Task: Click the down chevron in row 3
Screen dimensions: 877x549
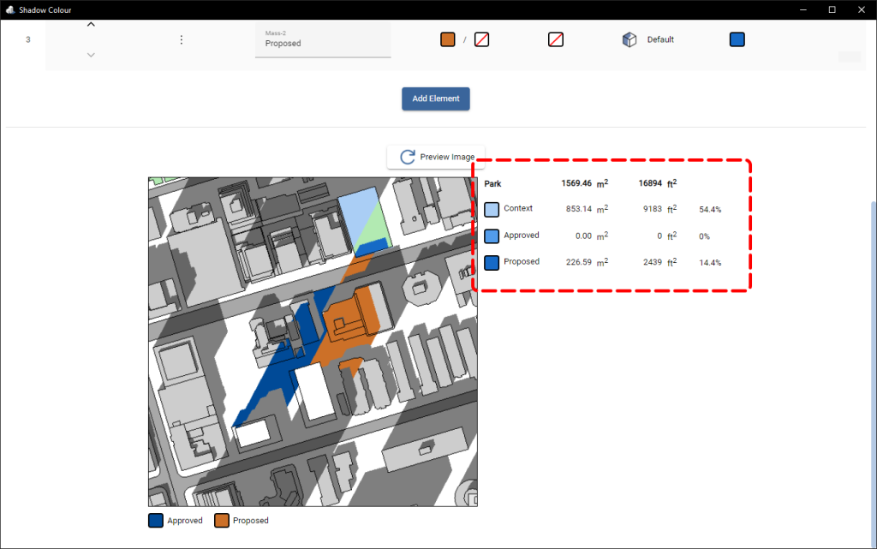Action: pyautogui.click(x=91, y=54)
